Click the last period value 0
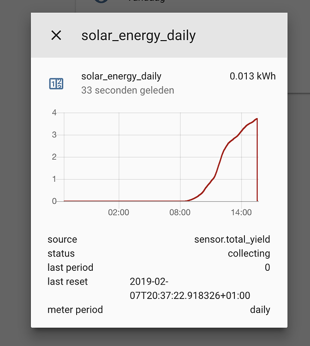 pyautogui.click(x=268, y=268)
